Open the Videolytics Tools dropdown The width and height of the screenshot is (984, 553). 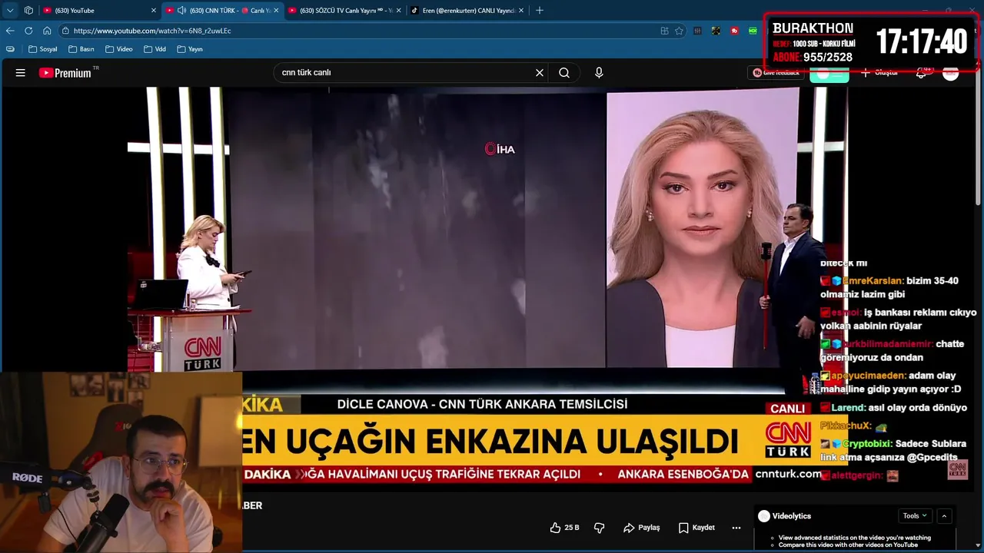pos(915,516)
